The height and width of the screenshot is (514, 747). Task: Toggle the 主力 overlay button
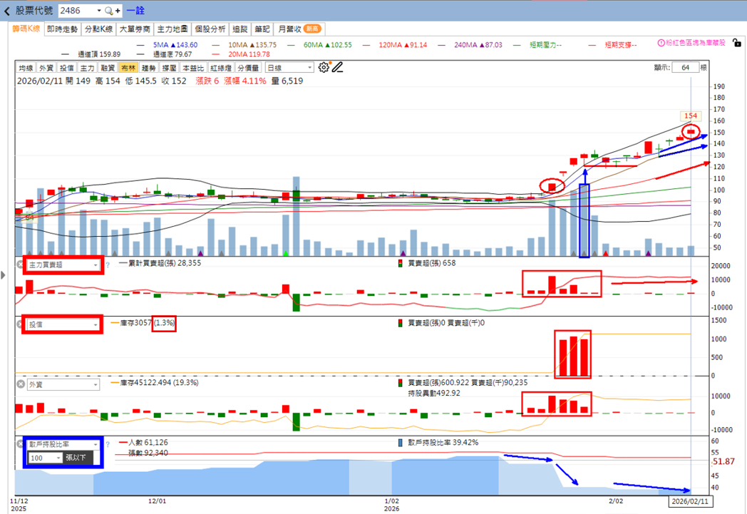coord(87,68)
